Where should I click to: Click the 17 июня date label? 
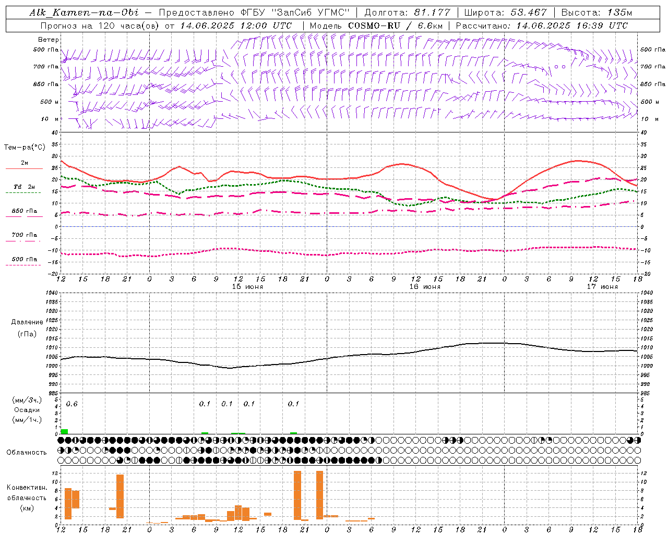coord(602,287)
